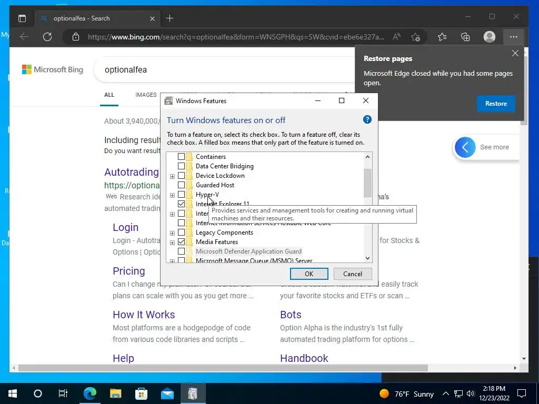Expand the Hyper-V tree node
539x404 pixels.
point(172,195)
